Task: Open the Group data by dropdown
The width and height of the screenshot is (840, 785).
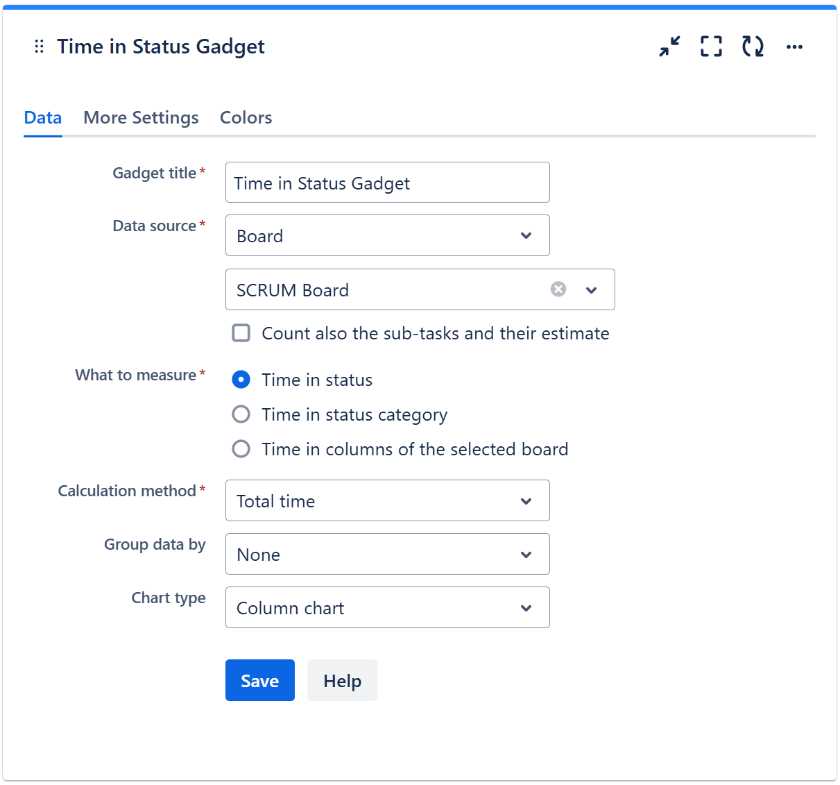Action: (387, 554)
